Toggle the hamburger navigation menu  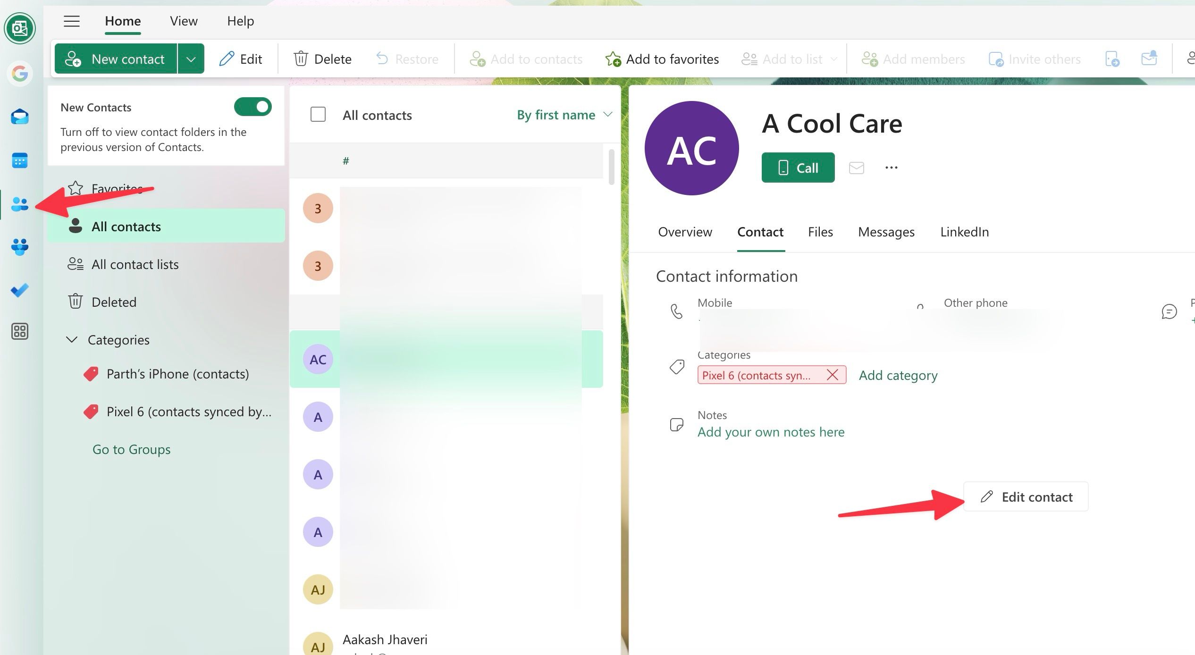72,21
